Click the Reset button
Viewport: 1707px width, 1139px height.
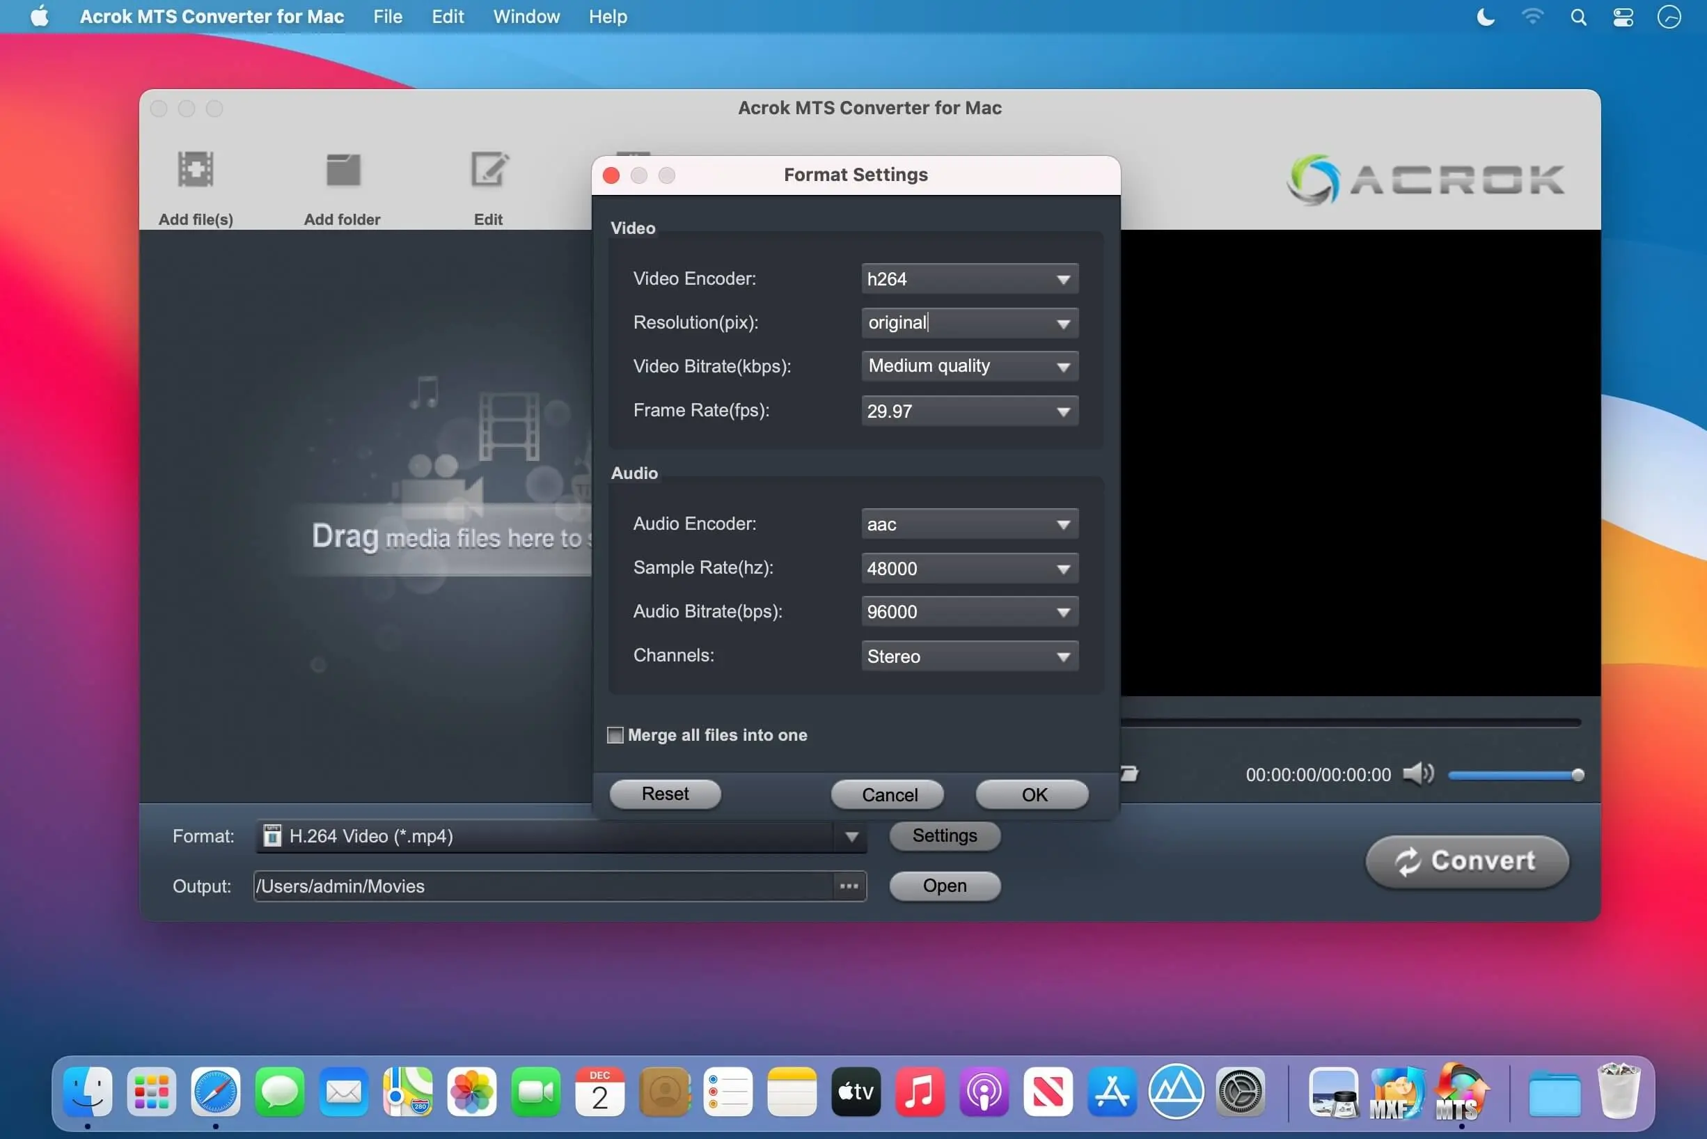[x=665, y=794]
